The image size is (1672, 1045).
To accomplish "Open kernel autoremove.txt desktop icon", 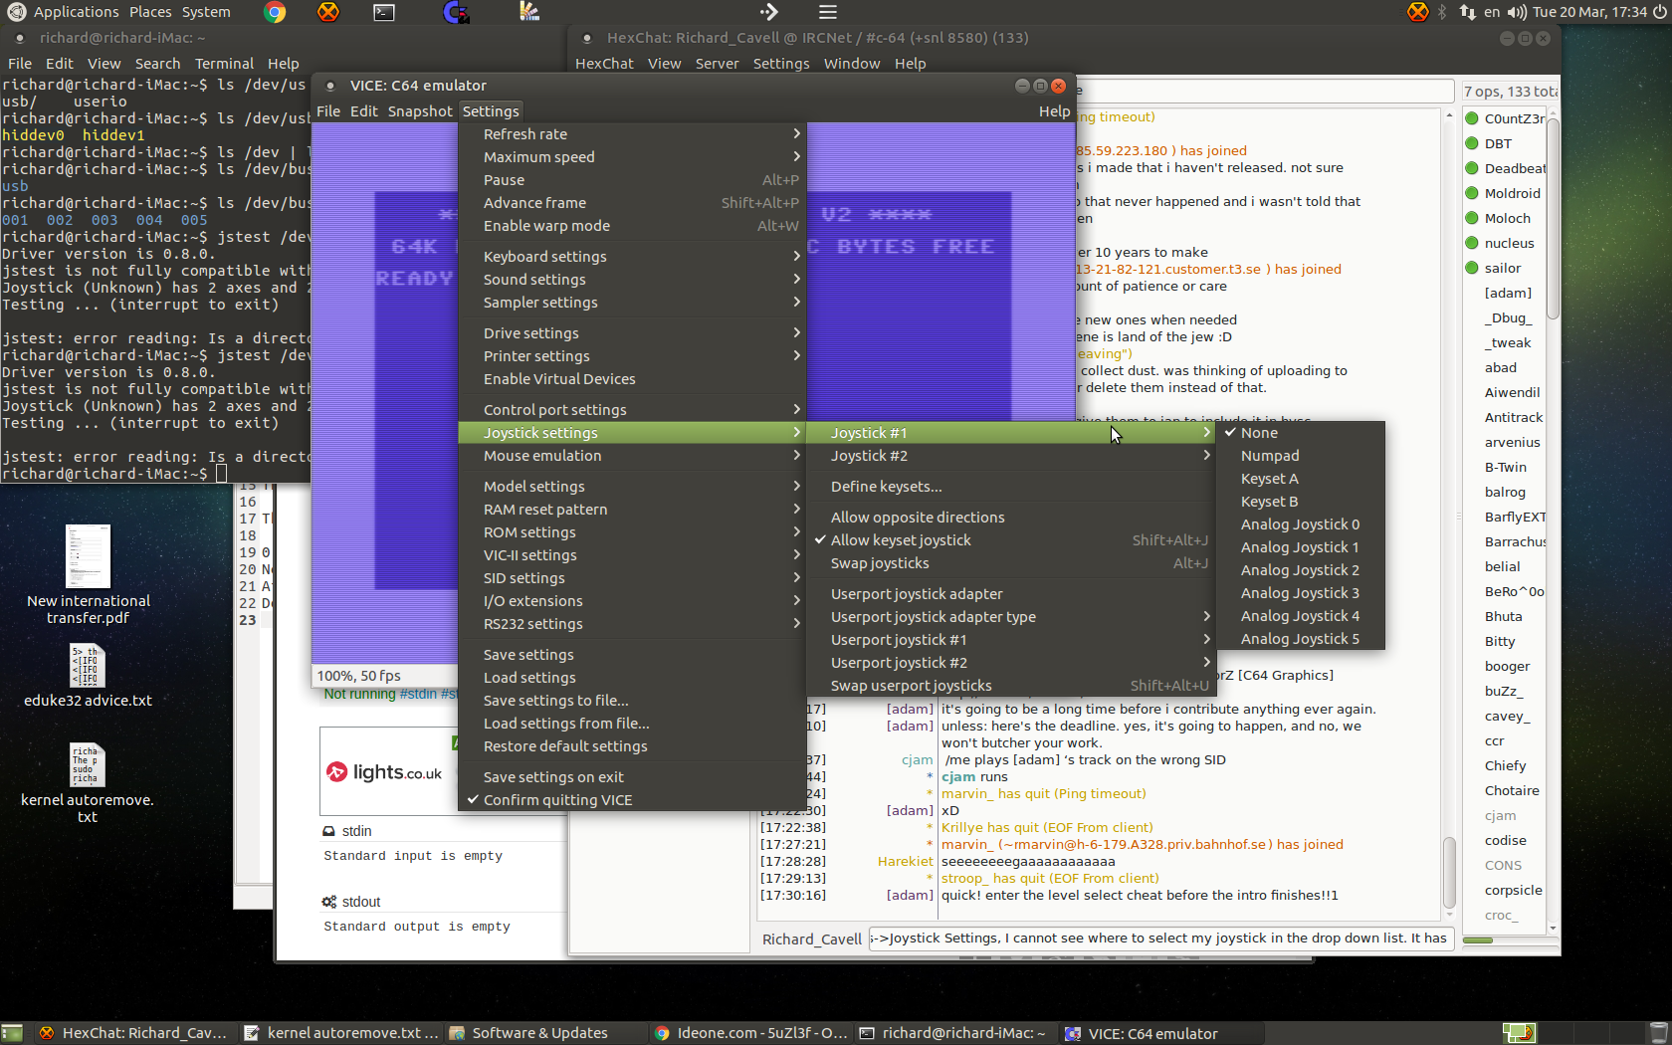I will click(x=88, y=783).
